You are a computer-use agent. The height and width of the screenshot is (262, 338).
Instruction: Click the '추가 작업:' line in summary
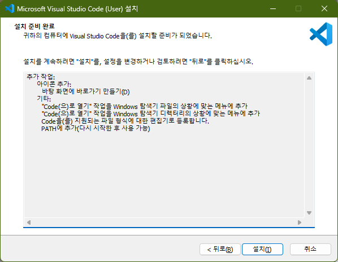[41, 77]
